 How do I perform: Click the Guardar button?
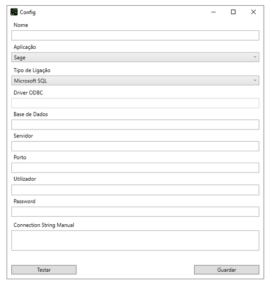227,270
